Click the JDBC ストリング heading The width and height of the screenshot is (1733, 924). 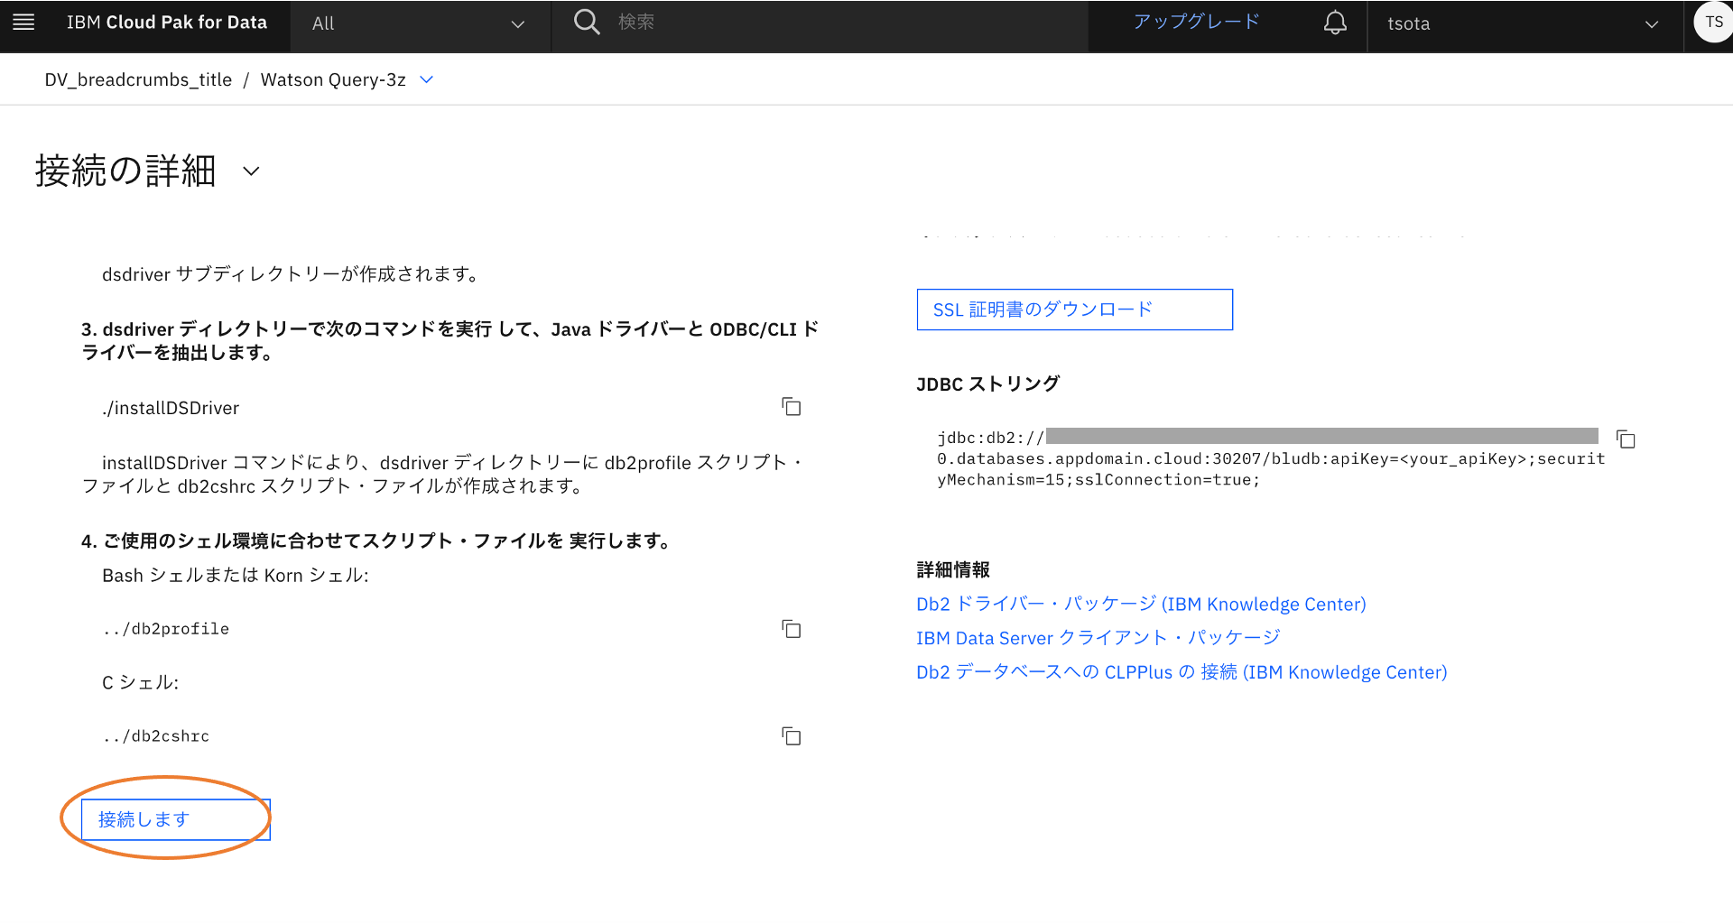click(987, 383)
